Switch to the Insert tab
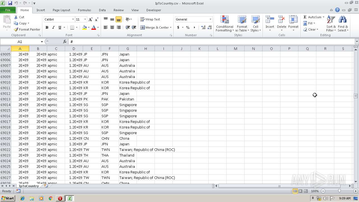The height and width of the screenshot is (202, 359). coord(41,10)
